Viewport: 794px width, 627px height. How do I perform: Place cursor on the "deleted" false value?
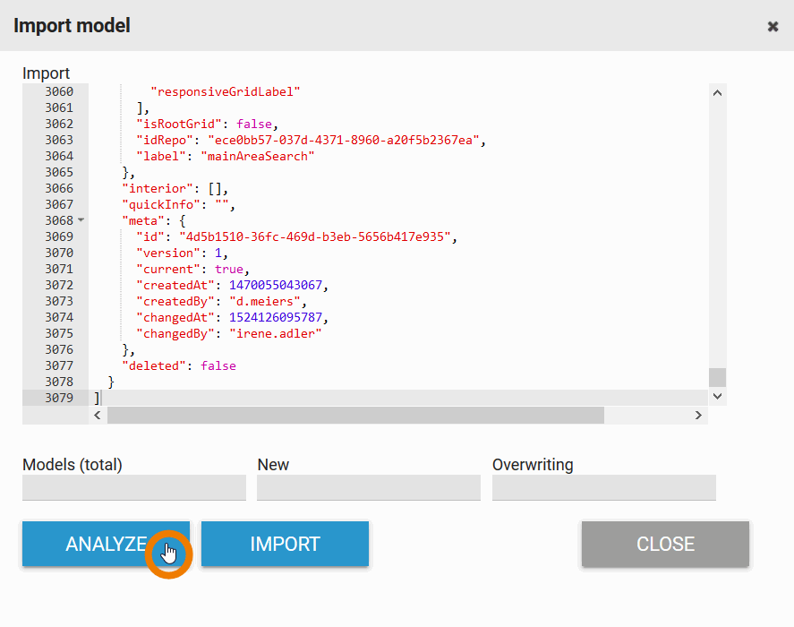point(218,365)
